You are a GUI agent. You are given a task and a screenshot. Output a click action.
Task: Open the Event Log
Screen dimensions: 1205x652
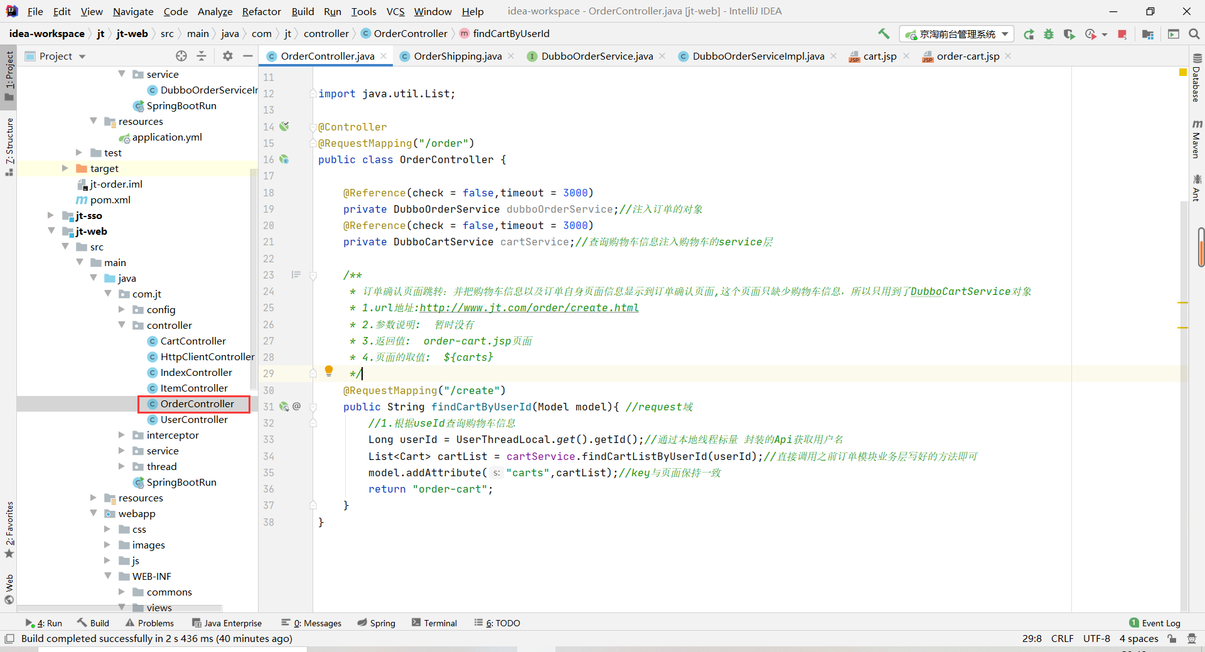coord(1155,623)
